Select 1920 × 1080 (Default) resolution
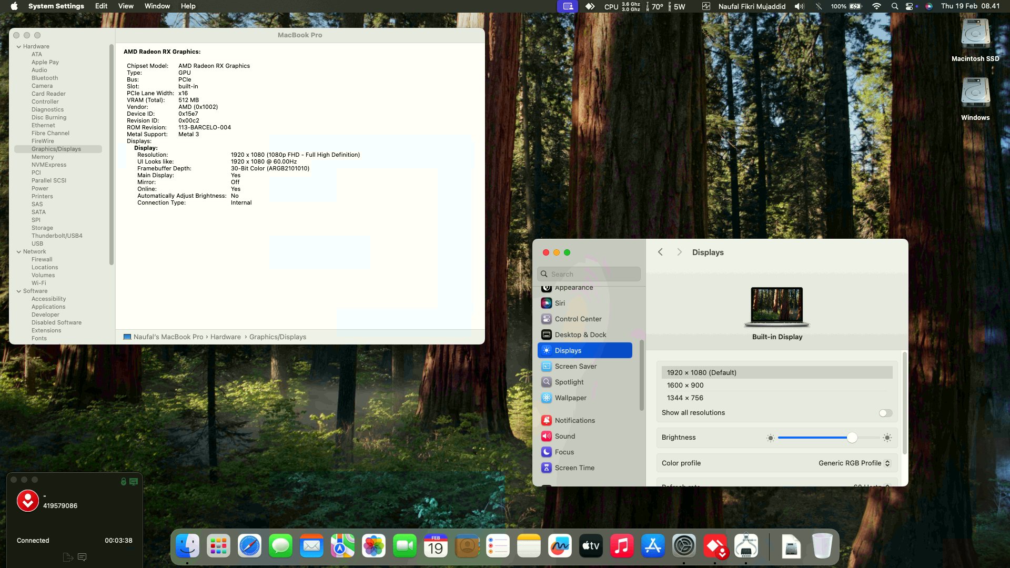1010x568 pixels. click(x=777, y=372)
